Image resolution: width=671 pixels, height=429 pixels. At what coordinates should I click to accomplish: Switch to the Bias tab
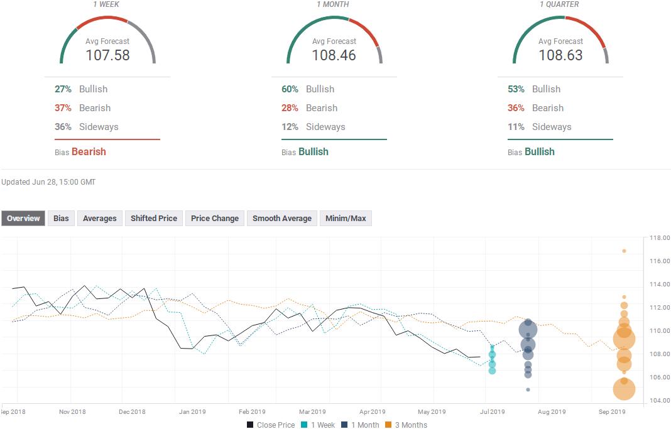61,219
